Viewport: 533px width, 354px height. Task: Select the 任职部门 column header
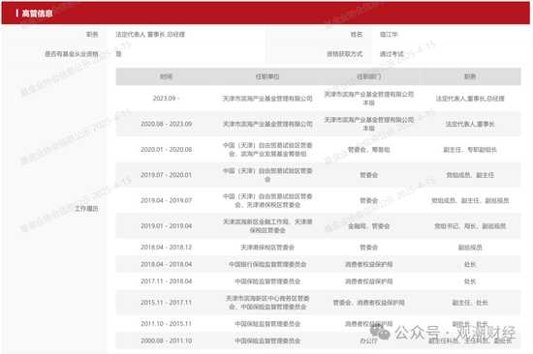369,76
